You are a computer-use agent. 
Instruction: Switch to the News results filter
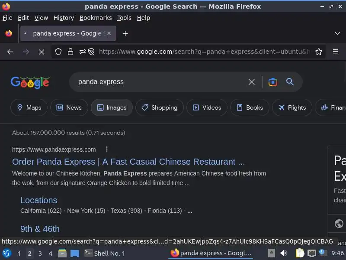pyautogui.click(x=69, y=107)
